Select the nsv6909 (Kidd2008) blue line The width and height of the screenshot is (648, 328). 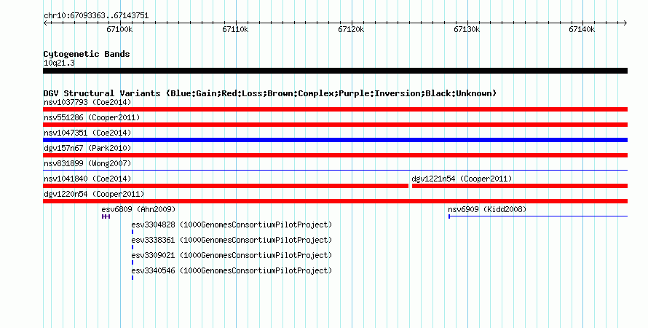pos(538,216)
